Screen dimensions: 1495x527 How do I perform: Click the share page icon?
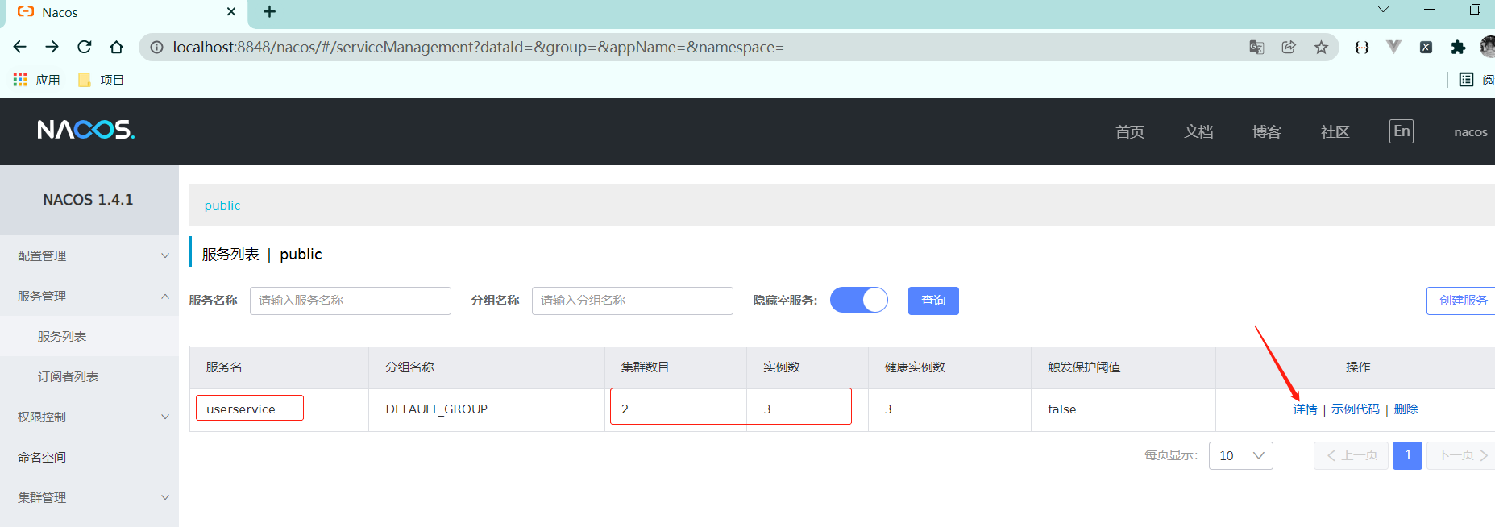click(1289, 47)
